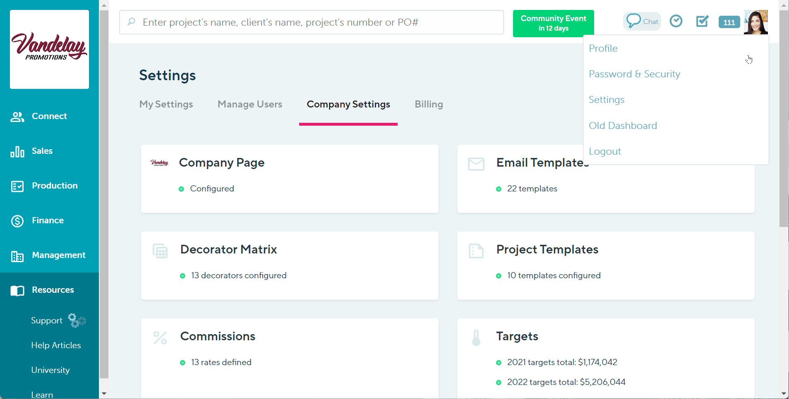Click the Production clipboard icon
789x399 pixels.
point(17,186)
